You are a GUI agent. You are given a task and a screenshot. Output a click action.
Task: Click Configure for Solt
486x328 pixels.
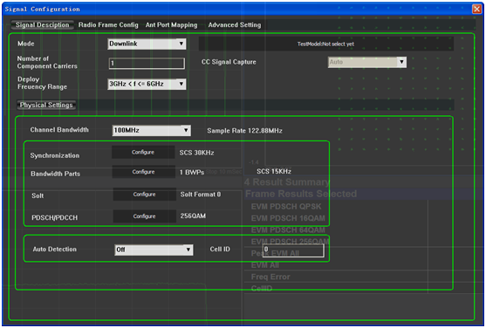point(145,194)
